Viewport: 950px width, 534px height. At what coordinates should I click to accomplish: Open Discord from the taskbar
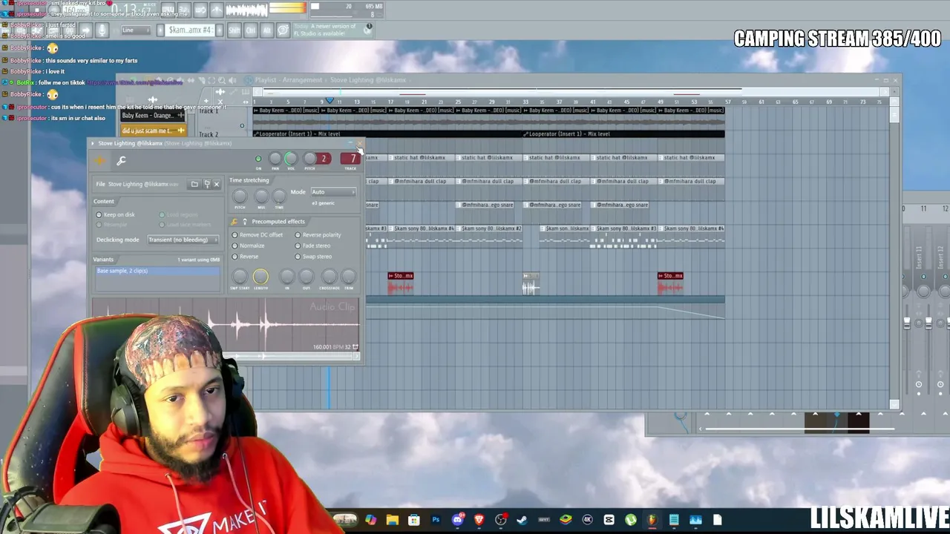(457, 520)
